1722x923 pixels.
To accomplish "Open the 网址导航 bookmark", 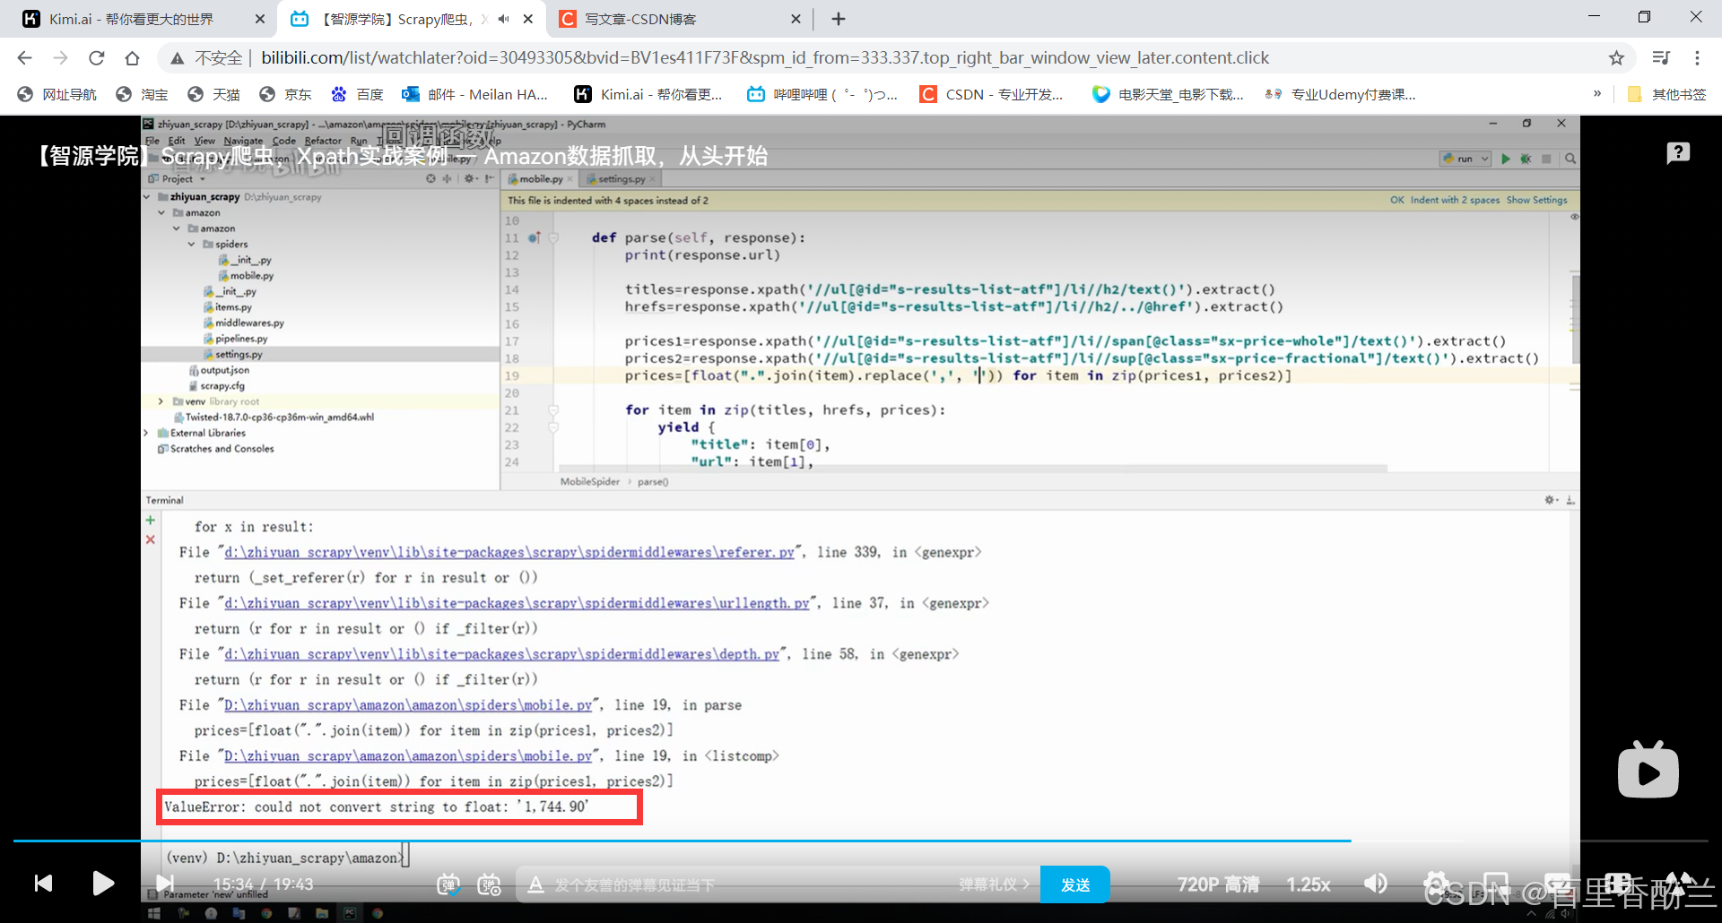I will [57, 94].
